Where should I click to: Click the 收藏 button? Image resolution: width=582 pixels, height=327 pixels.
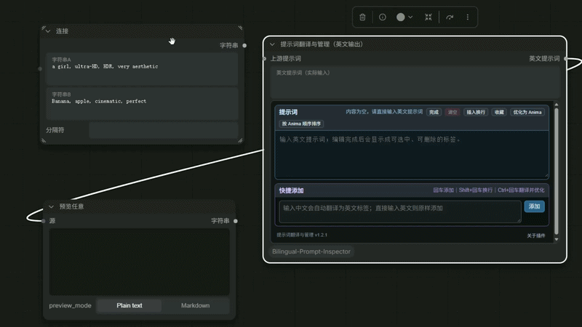point(499,113)
